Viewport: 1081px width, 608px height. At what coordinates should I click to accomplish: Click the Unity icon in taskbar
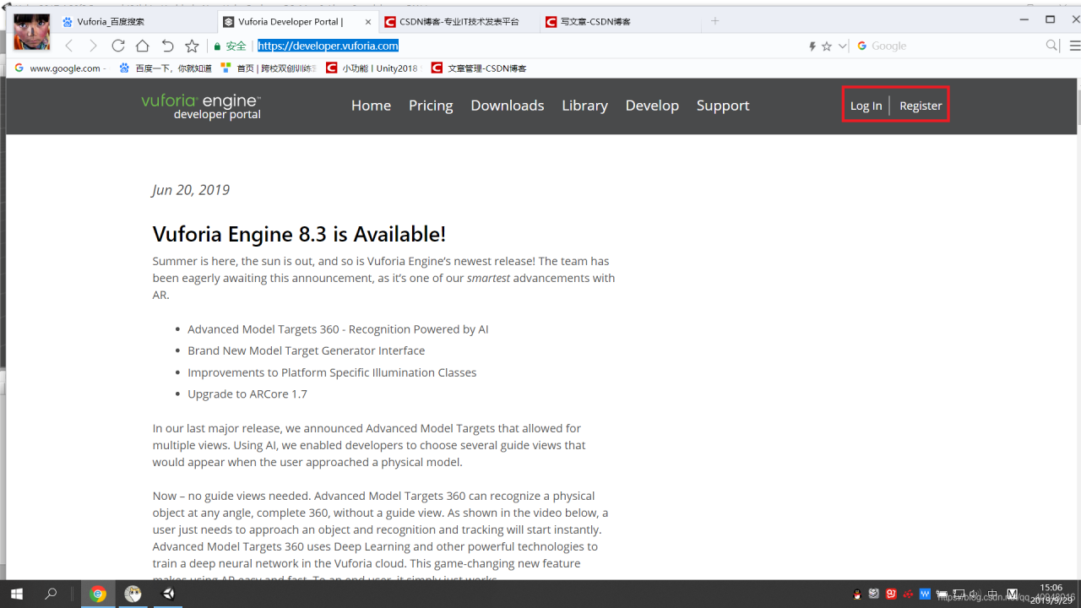[x=168, y=594]
